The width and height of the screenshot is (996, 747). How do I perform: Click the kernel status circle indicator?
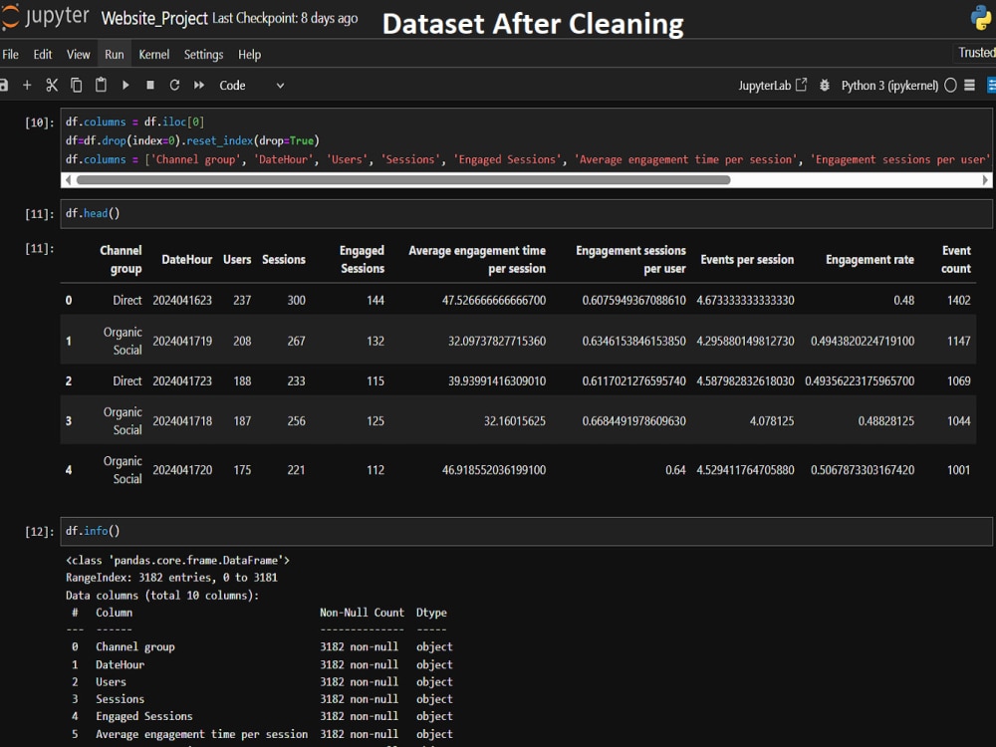click(950, 85)
